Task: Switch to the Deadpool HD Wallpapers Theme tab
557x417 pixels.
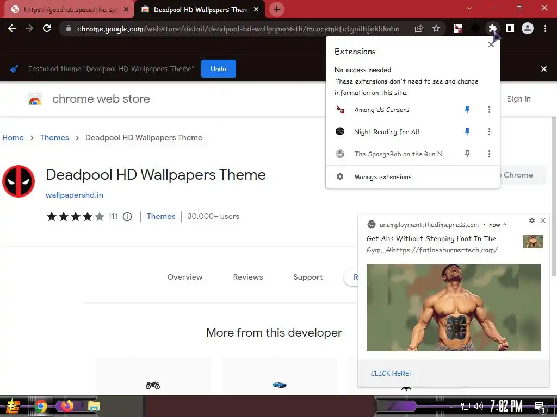Action: [x=200, y=10]
